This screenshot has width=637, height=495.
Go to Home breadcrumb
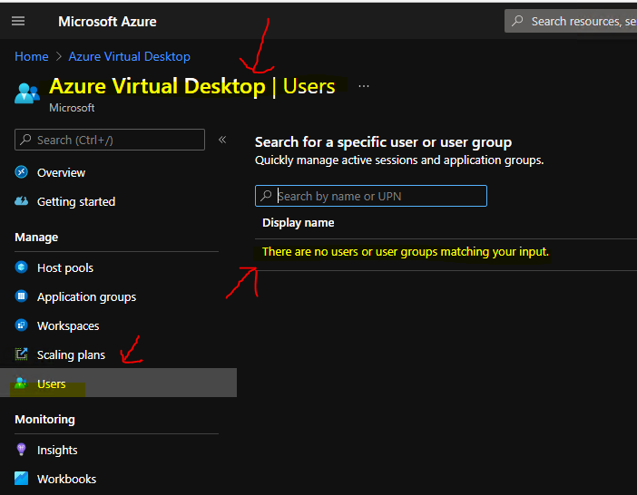31,56
